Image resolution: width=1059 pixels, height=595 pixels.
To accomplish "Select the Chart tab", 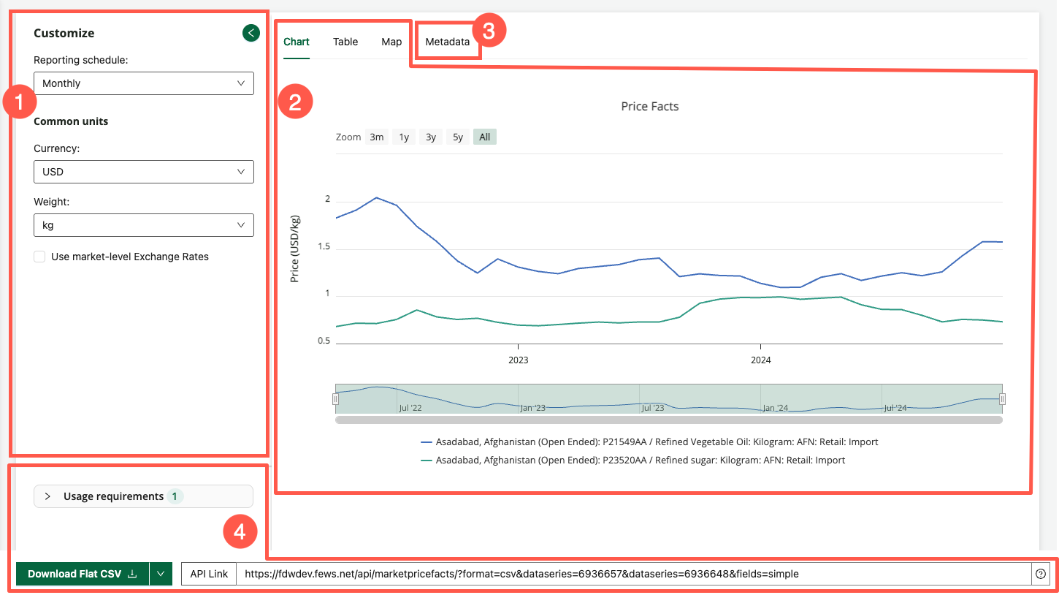I will click(296, 42).
